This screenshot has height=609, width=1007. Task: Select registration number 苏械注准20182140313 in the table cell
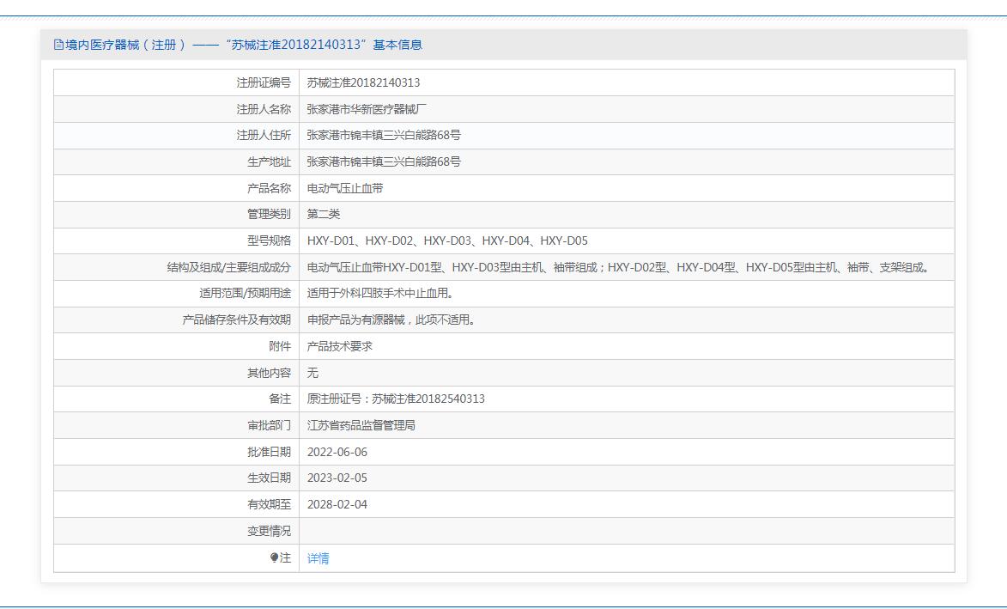pyautogui.click(x=363, y=82)
